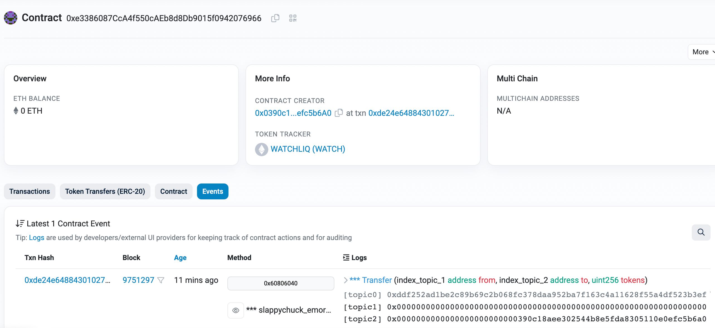Screen dimensions: 715x328
Task: Click the contract address text 0xe3386087...
Action: click(x=164, y=18)
